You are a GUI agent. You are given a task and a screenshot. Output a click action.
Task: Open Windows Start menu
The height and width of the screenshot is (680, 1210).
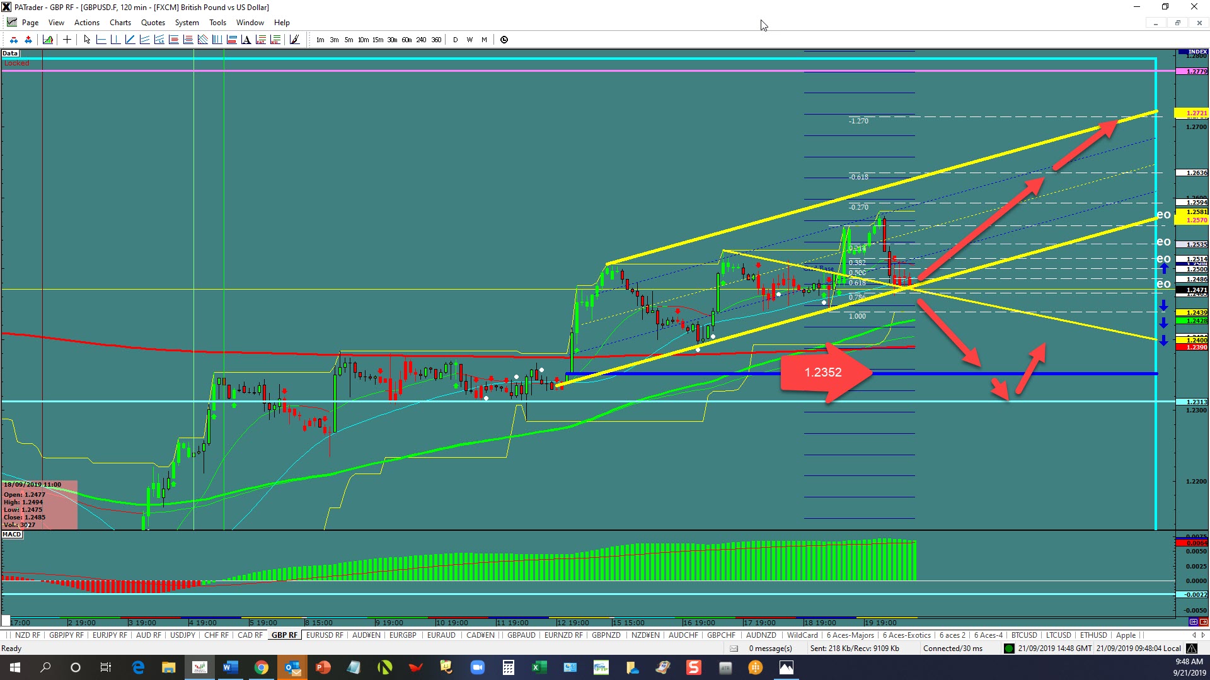(x=14, y=667)
